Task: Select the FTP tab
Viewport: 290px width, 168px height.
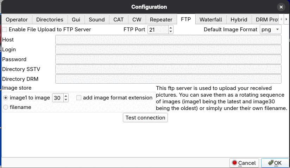Action: (186, 19)
